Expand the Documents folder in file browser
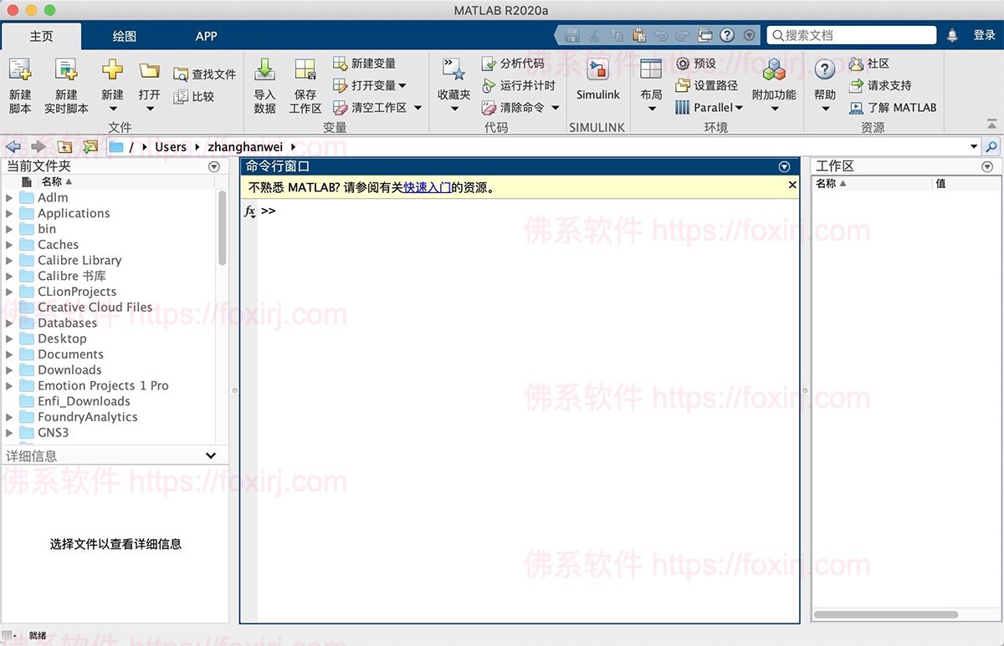Image resolution: width=1004 pixels, height=646 pixels. 9,355
